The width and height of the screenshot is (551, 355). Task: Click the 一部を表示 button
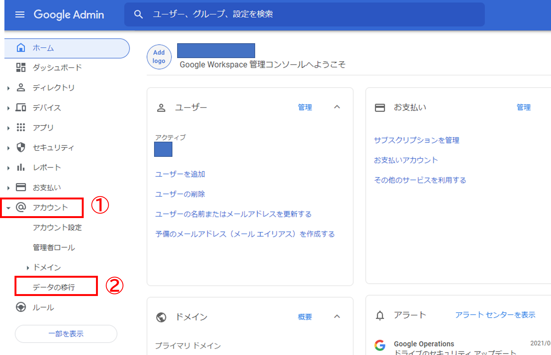coord(66,334)
